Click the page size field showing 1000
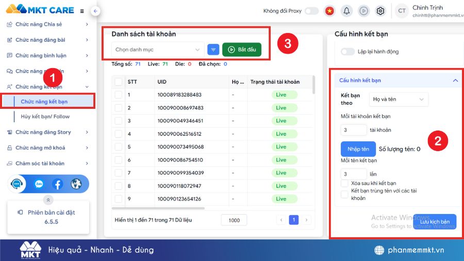464x261 pixels. (234, 220)
